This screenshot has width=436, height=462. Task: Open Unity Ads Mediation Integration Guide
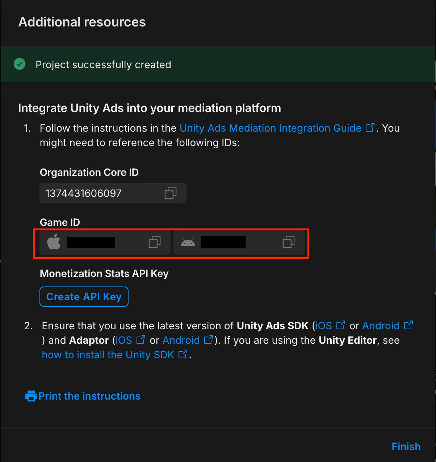[270, 128]
